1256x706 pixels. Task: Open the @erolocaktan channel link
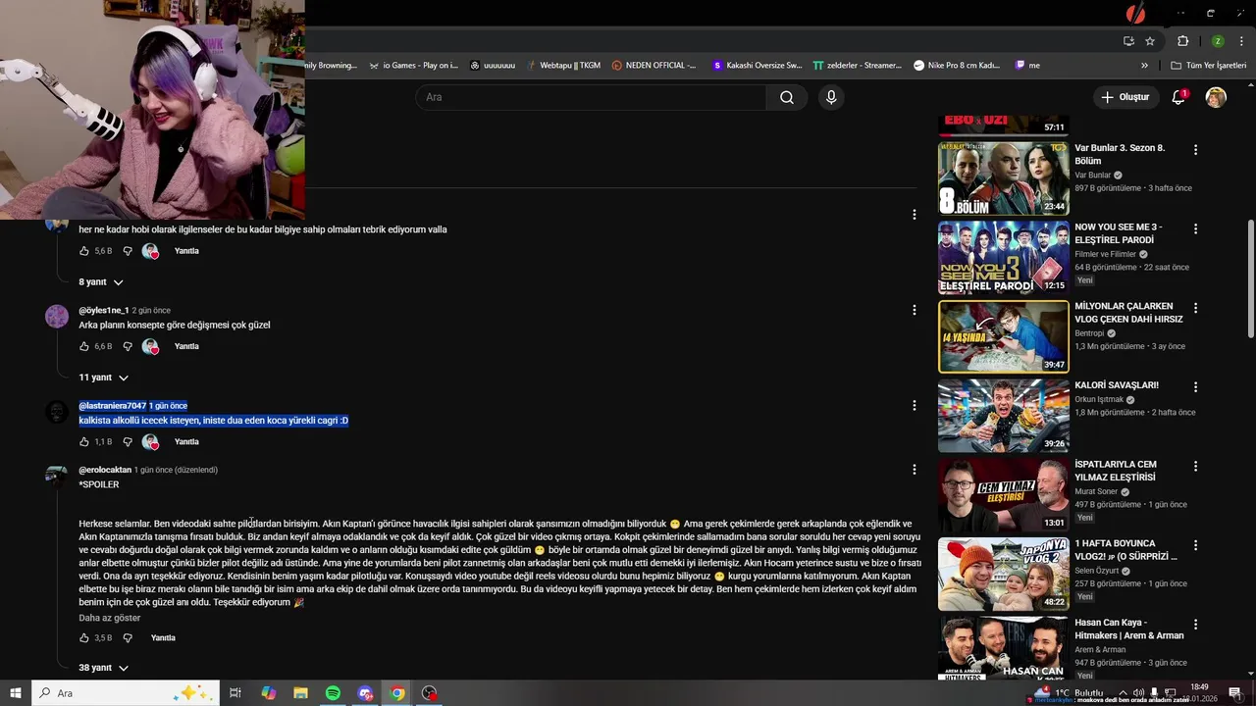click(x=105, y=470)
